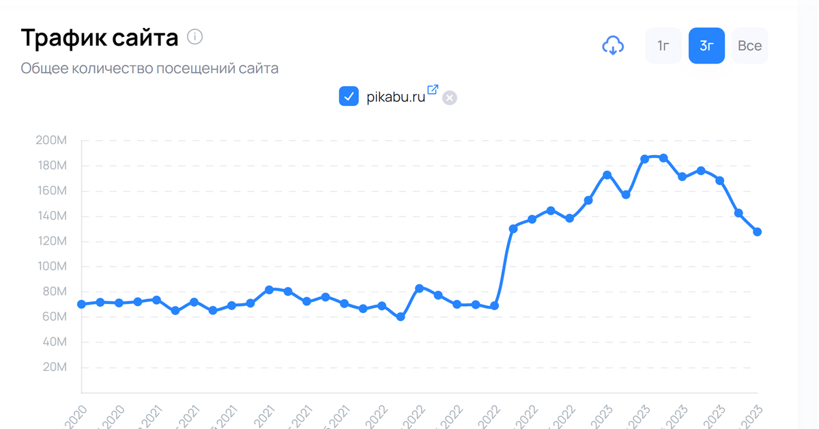The height and width of the screenshot is (429, 819).
Task: Show the Все time range
Action: [x=749, y=46]
